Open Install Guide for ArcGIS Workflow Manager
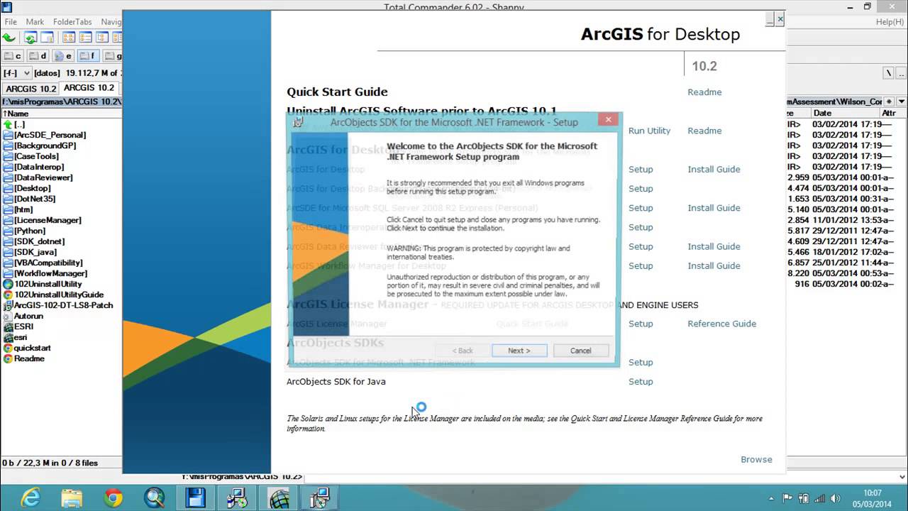The image size is (908, 511). [x=714, y=266]
